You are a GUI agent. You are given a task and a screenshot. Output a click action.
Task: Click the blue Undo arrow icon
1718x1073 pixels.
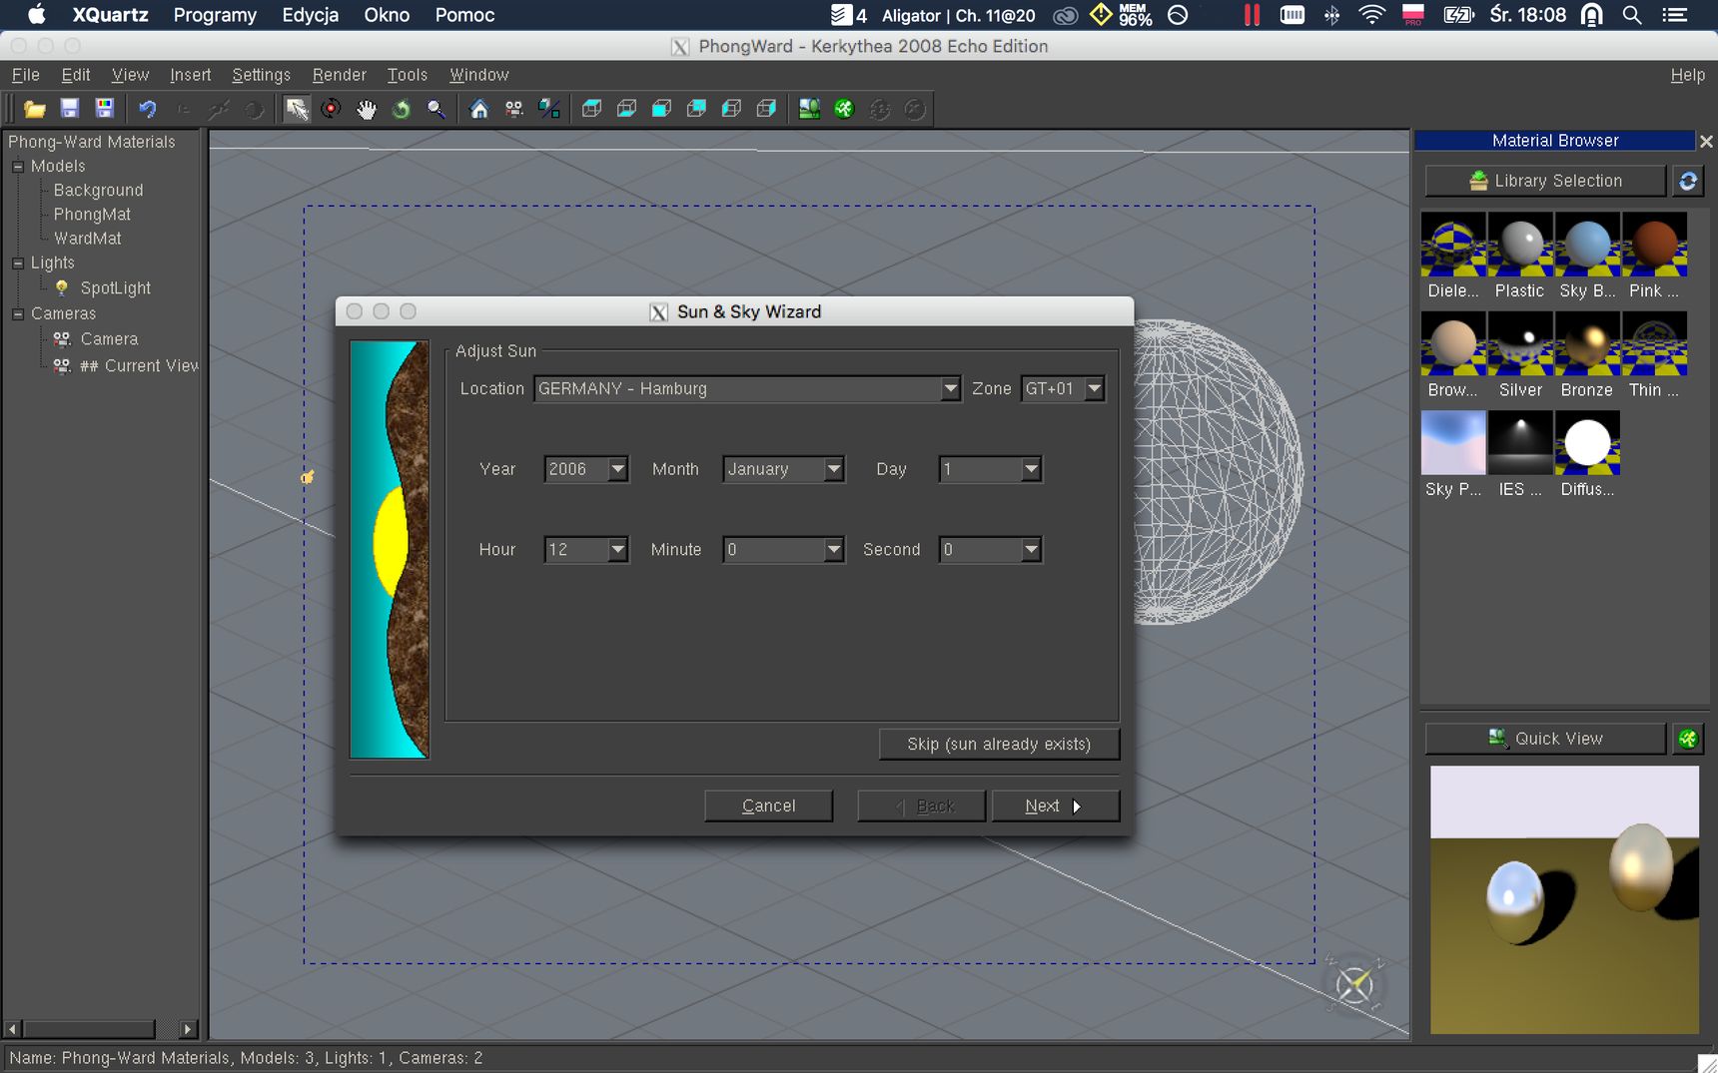pyautogui.click(x=147, y=109)
